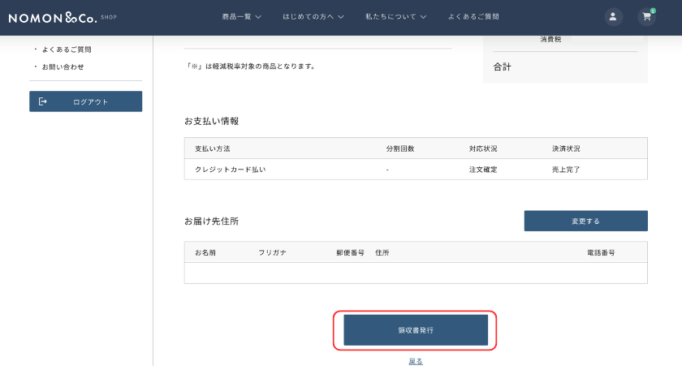Open the shopping cart icon
The image size is (682, 383).
tap(646, 17)
